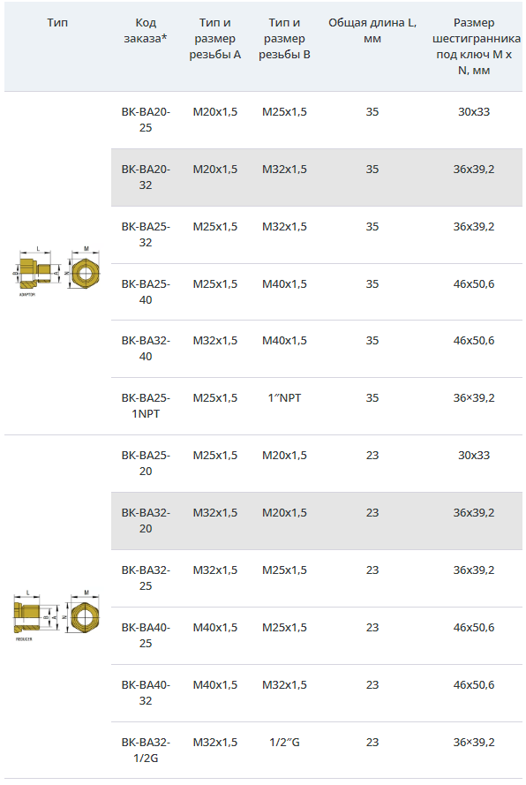Viewport: 526px width, 785px height.
Task: Click order code BK-BA32-40
Action: 146,349
